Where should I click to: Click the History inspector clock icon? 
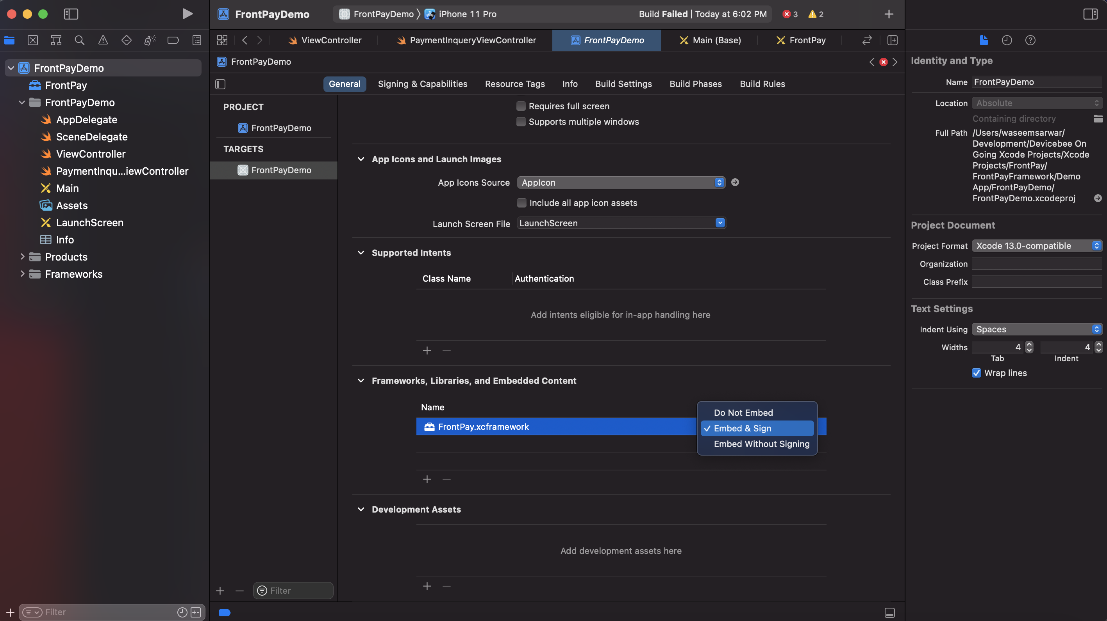(x=1007, y=40)
